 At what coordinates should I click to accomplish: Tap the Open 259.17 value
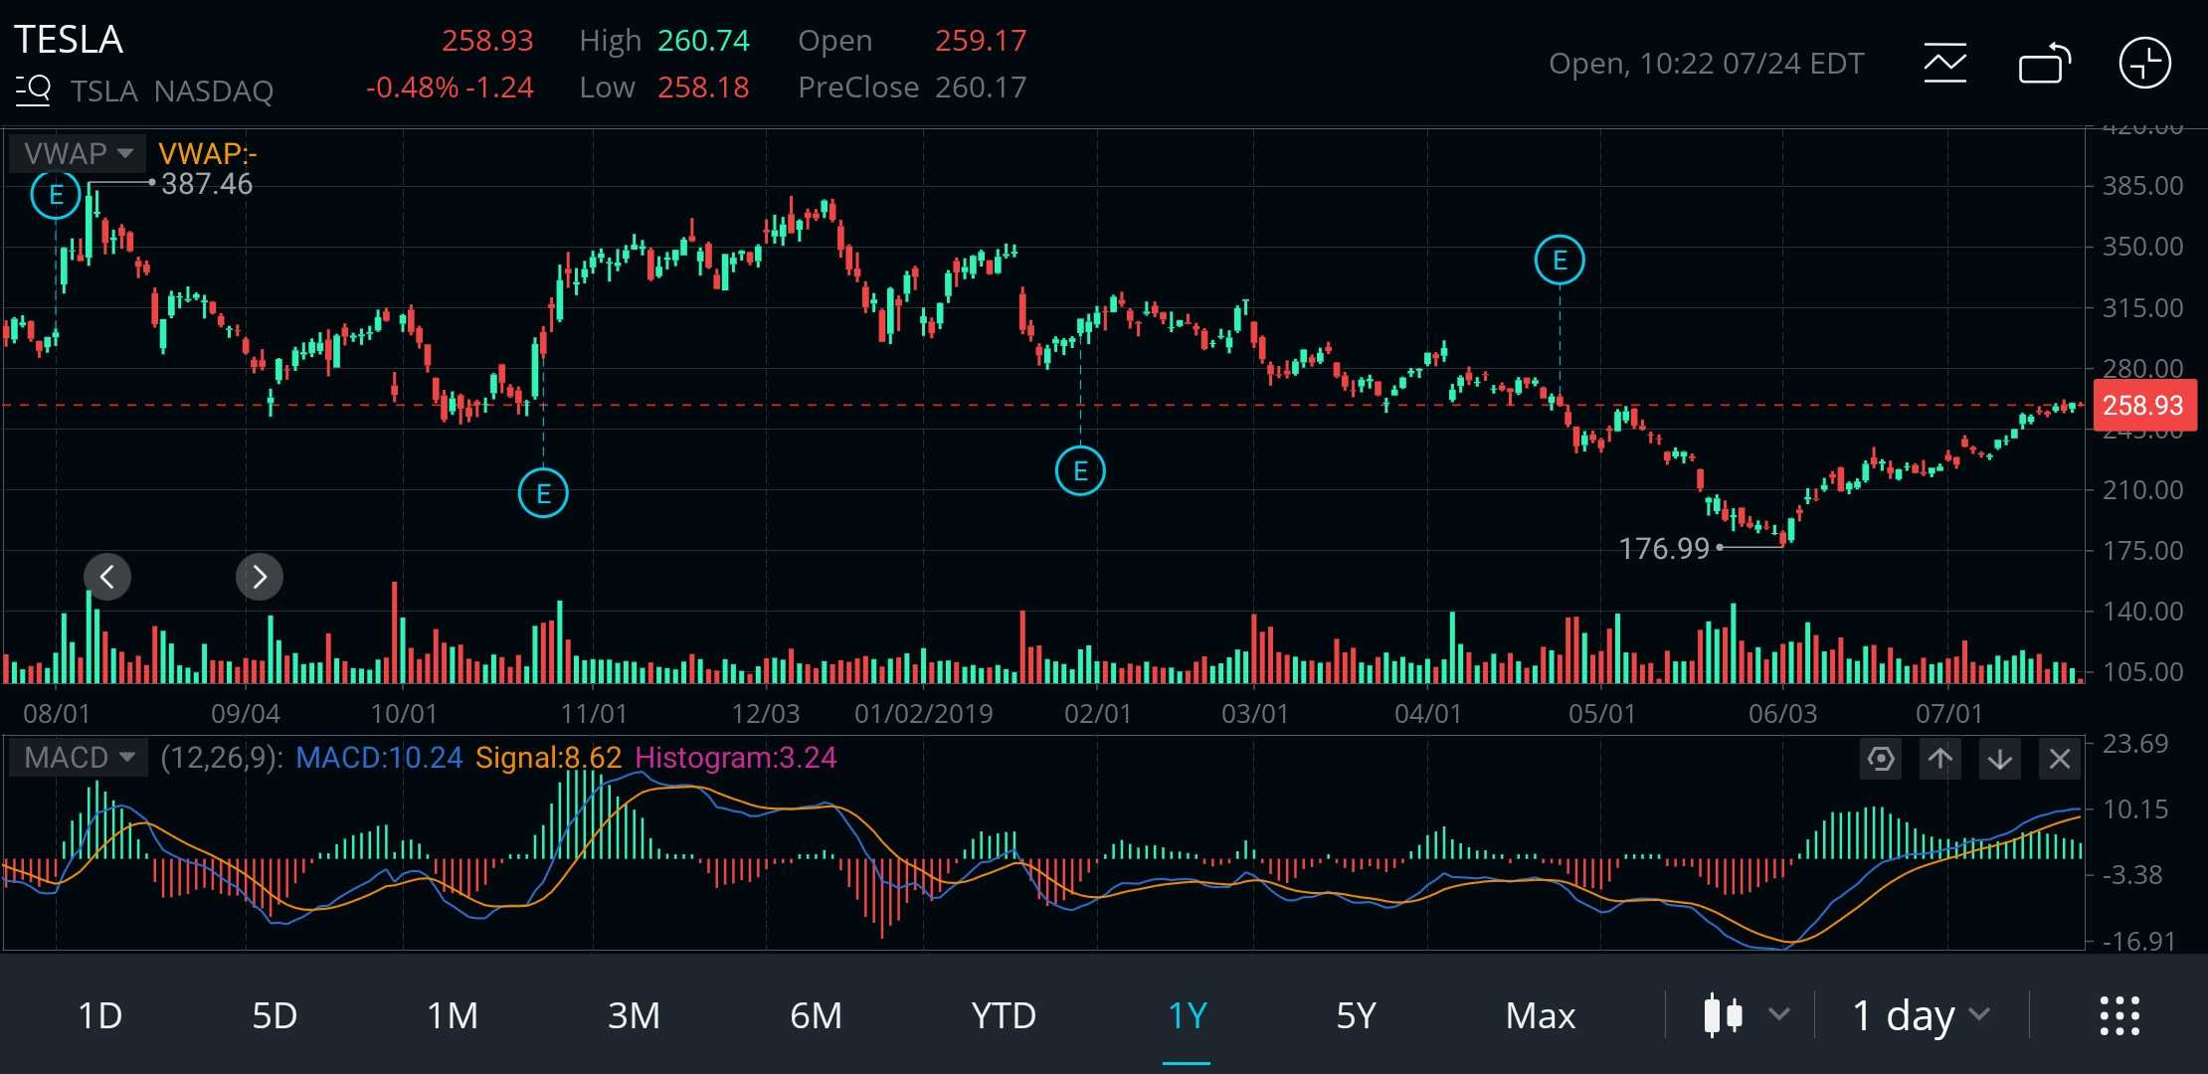pos(912,41)
